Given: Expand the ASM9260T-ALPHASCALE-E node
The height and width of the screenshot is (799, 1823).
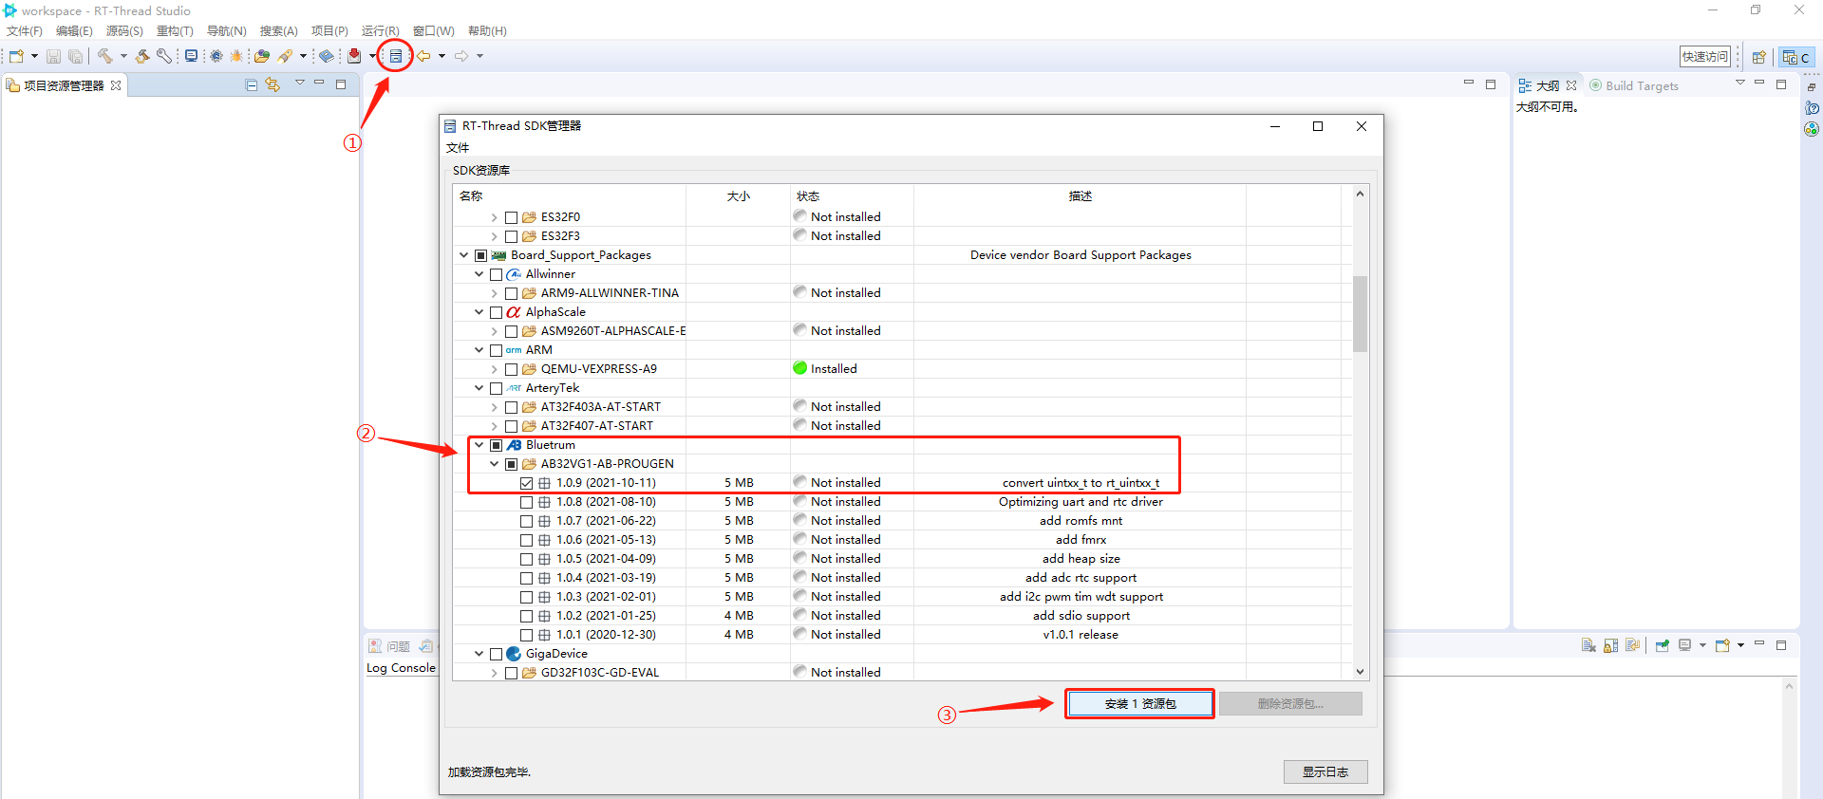Looking at the screenshot, I should (x=495, y=331).
